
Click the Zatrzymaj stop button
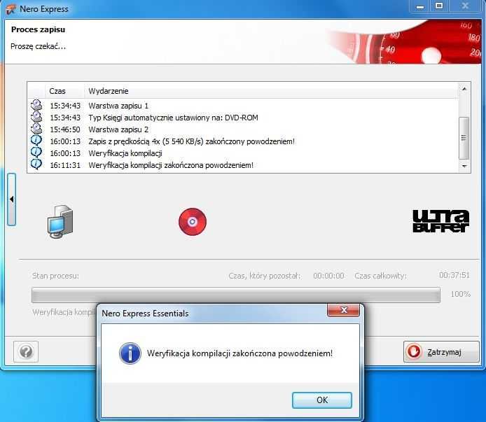coord(441,351)
